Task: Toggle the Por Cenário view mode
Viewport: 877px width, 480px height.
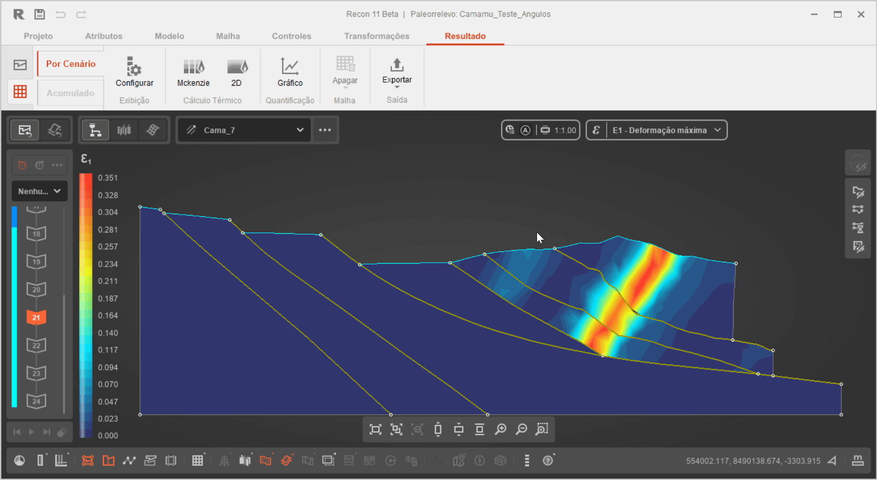Action: [x=71, y=64]
